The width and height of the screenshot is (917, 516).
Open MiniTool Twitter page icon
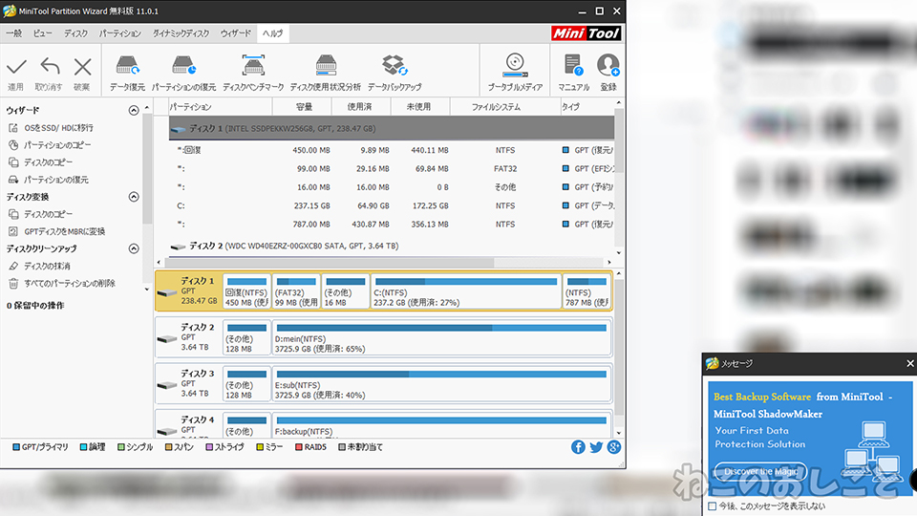coord(596,447)
